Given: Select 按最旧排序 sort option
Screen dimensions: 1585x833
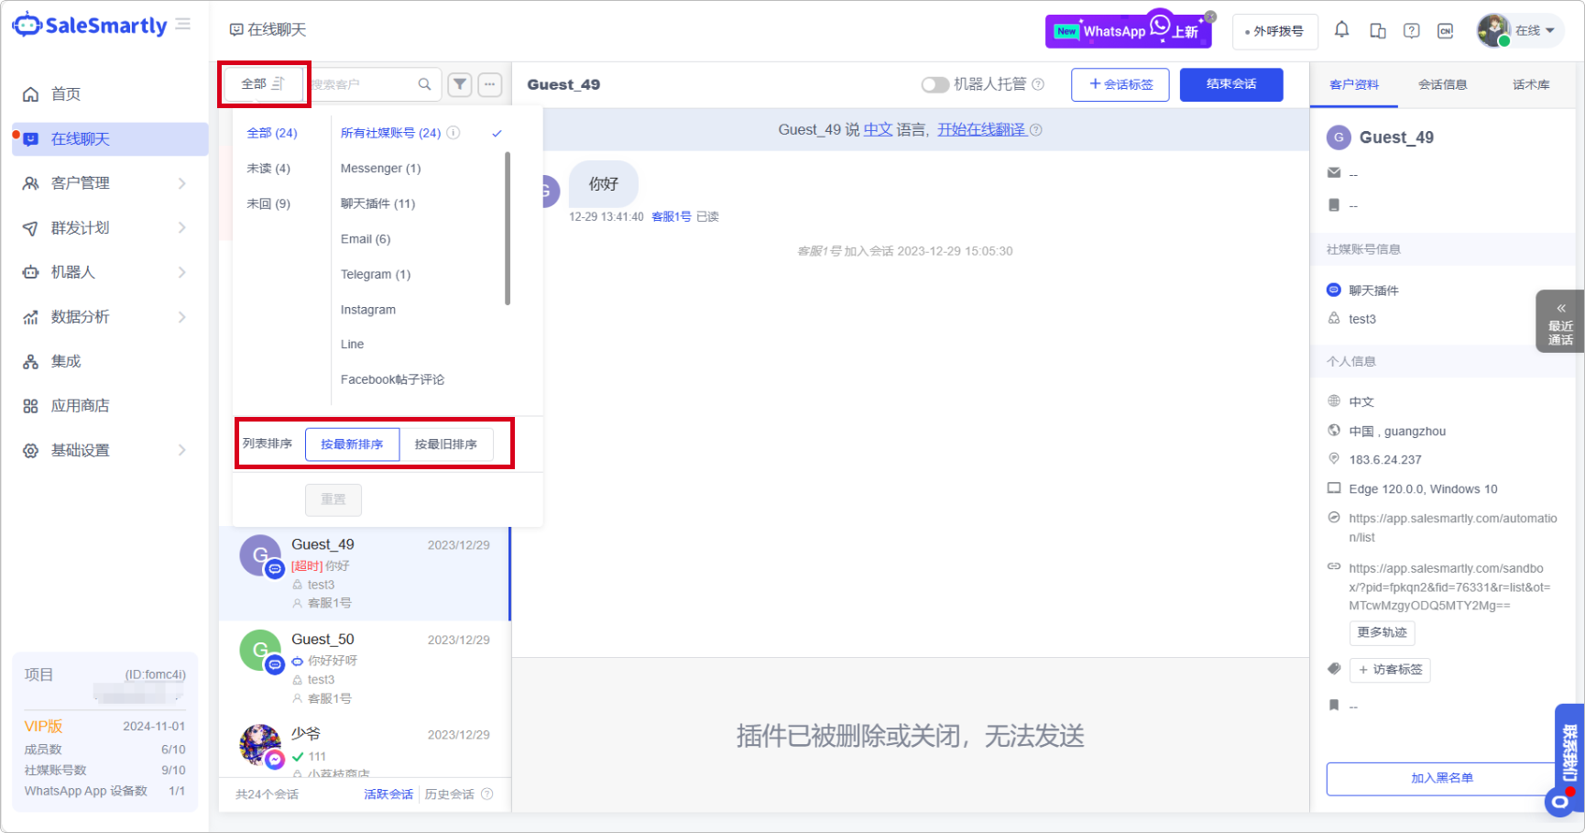Looking at the screenshot, I should (x=446, y=444).
